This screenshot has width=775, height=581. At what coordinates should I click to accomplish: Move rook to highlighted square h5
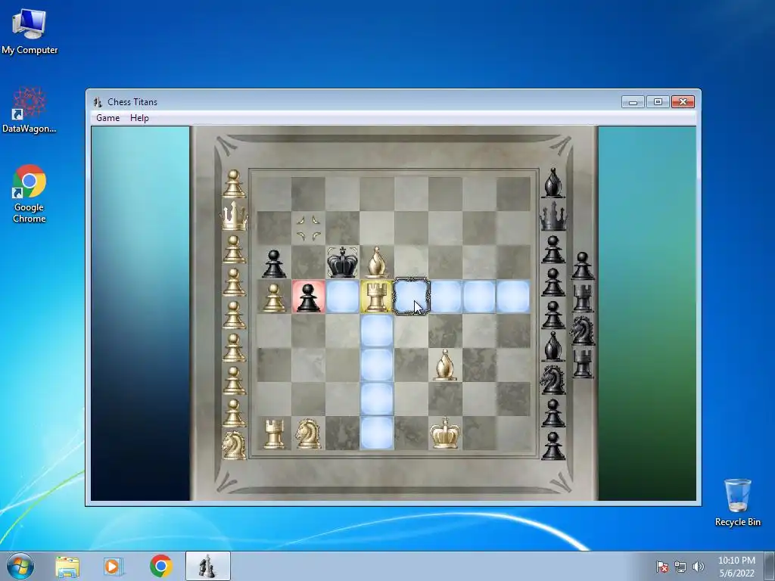point(514,297)
